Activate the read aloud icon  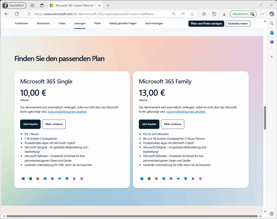pos(183,14)
